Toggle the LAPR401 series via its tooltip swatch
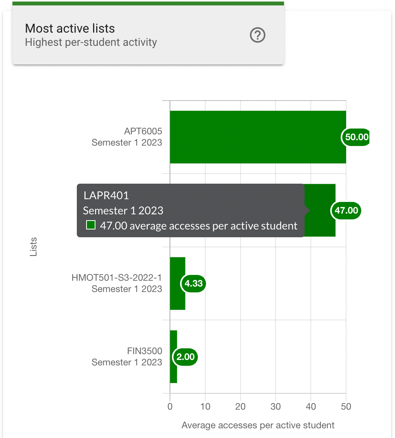 90,225
